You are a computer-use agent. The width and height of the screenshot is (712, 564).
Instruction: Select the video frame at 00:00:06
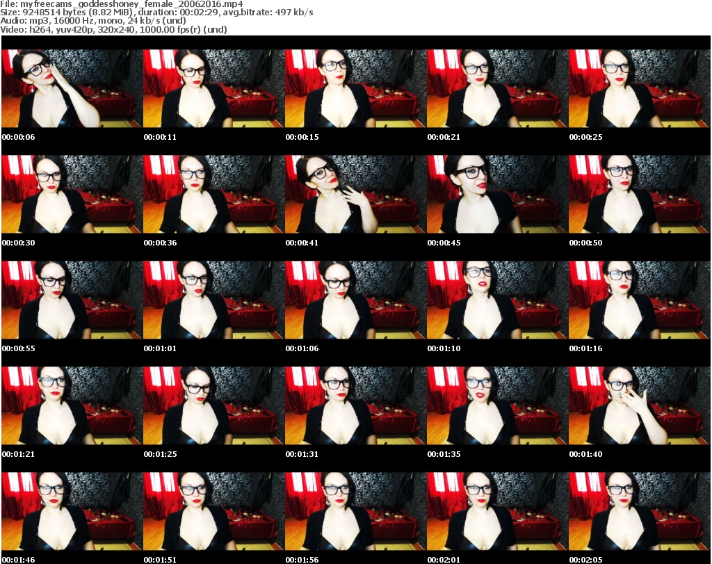[x=72, y=88]
